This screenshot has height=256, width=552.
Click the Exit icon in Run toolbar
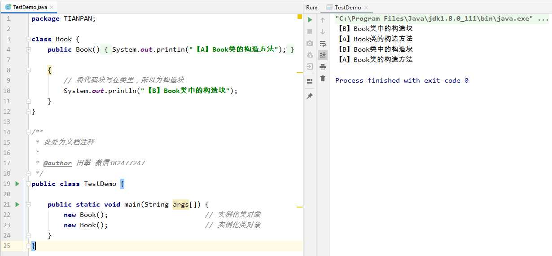point(310,66)
